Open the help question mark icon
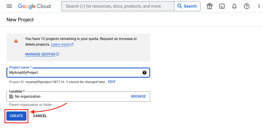The image size is (263, 130). pos(246,6)
